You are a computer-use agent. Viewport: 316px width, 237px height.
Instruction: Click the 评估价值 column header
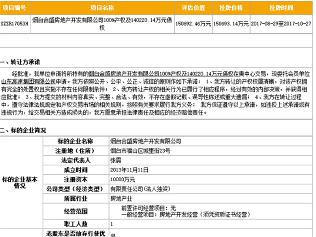pos(193,8)
